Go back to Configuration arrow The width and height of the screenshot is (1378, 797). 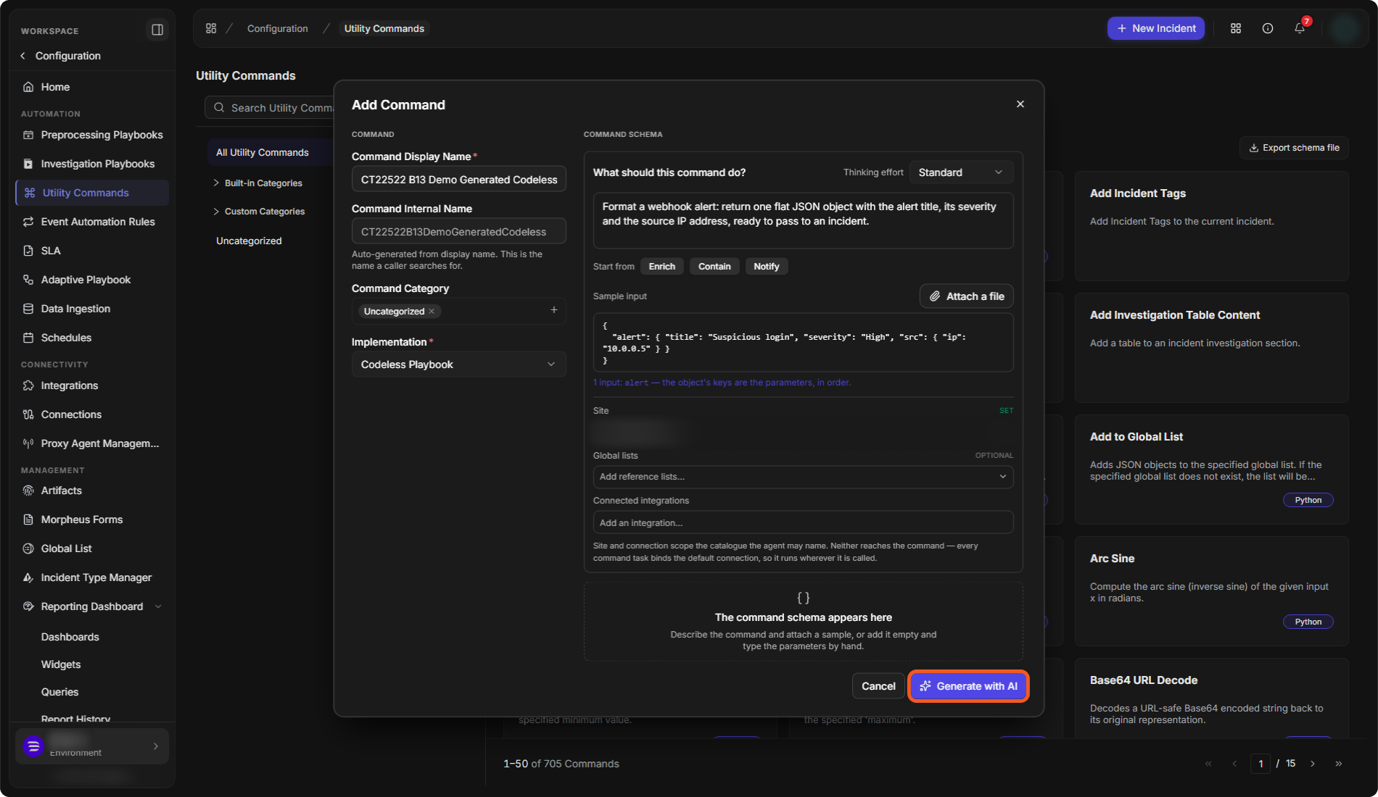pos(22,56)
